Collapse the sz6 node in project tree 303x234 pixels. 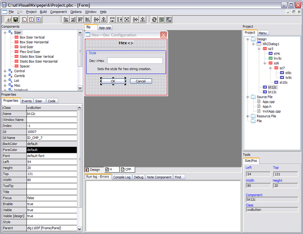coord(265,63)
